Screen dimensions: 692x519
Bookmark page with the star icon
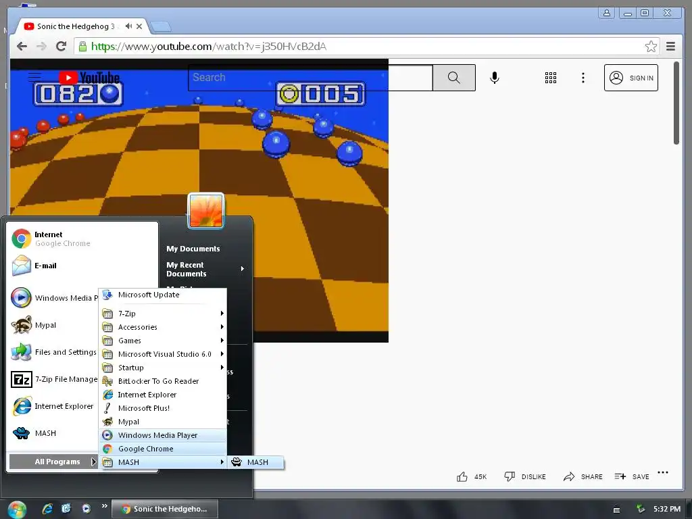(651, 47)
